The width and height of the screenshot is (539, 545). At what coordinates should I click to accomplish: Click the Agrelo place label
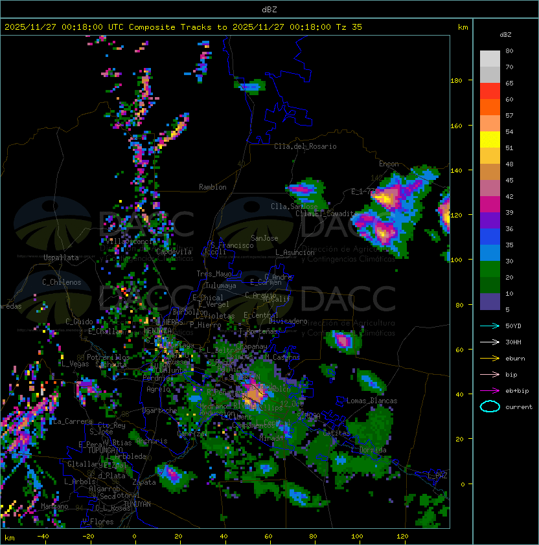[x=158, y=389]
